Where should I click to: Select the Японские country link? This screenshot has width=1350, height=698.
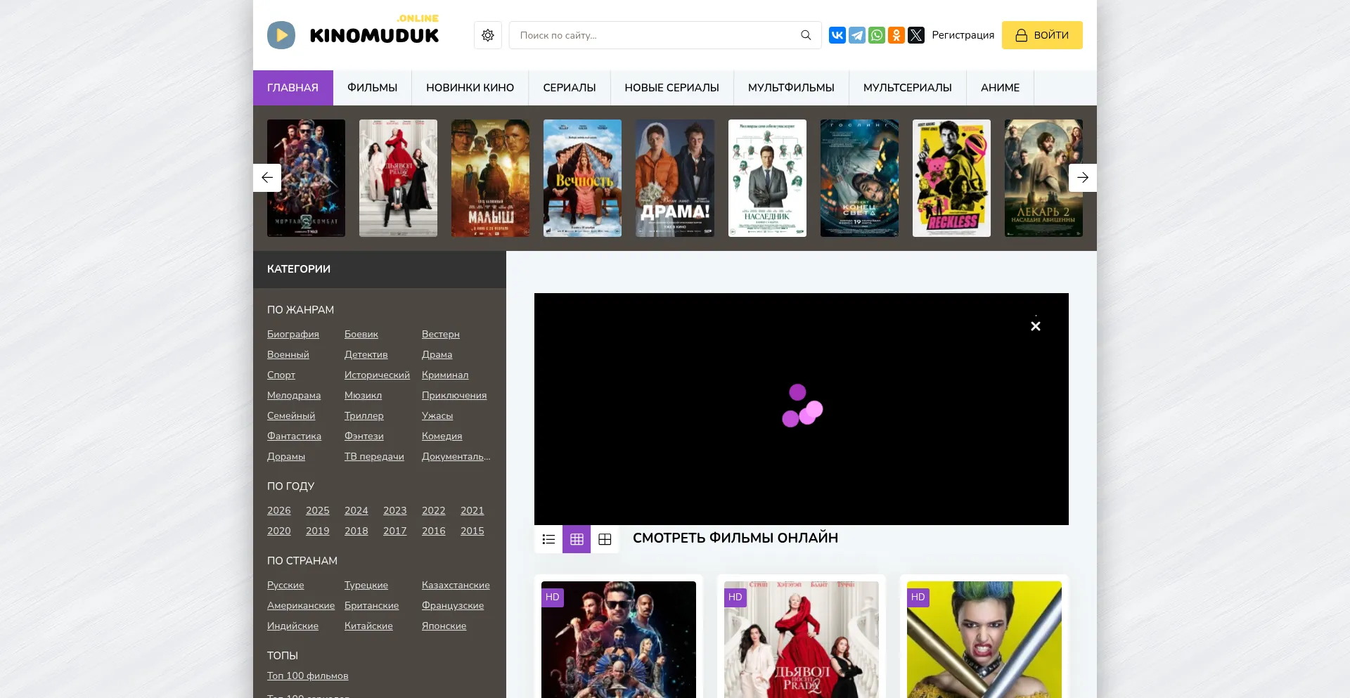(444, 626)
